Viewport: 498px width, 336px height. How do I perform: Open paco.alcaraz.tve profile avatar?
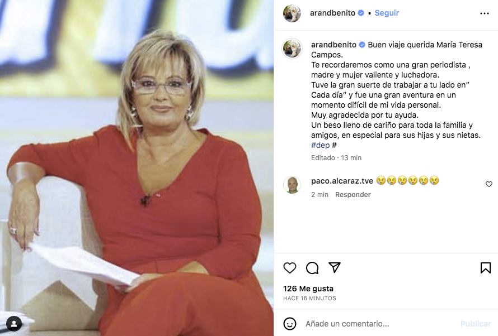[x=292, y=185]
